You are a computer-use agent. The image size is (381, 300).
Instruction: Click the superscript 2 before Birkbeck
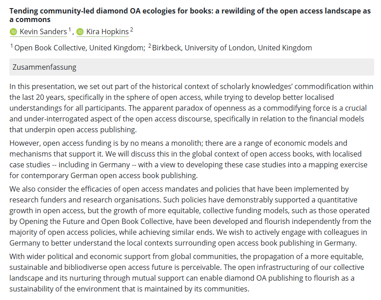pyautogui.click(x=150, y=46)
